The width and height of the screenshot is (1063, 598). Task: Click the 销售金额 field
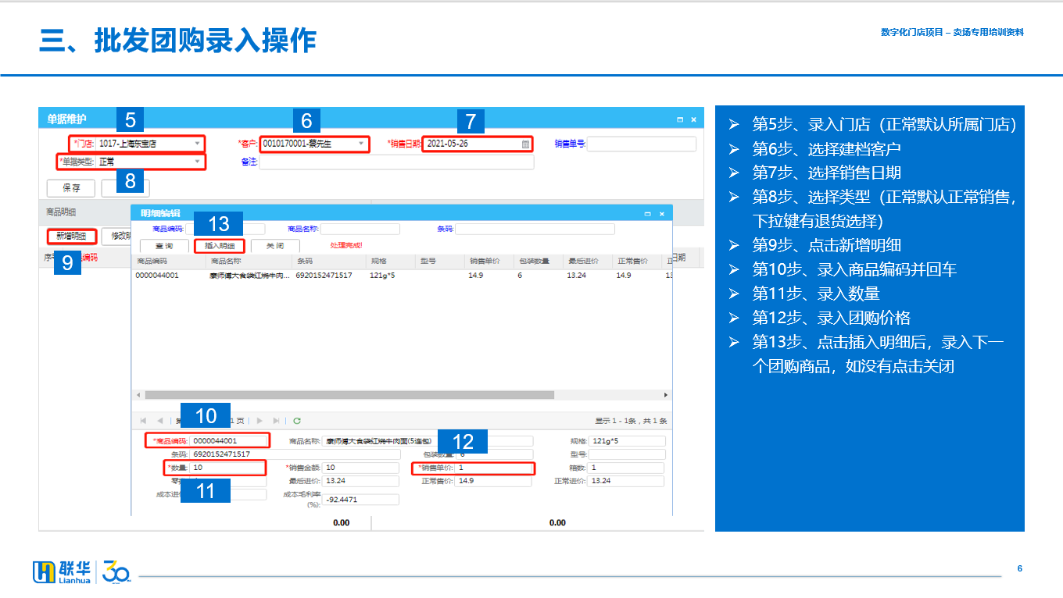(x=361, y=468)
